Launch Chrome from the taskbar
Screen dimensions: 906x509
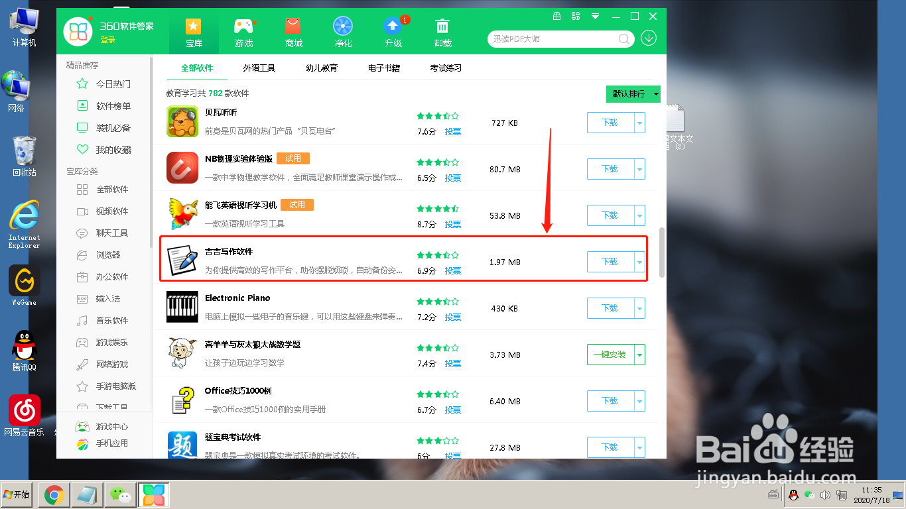54,494
